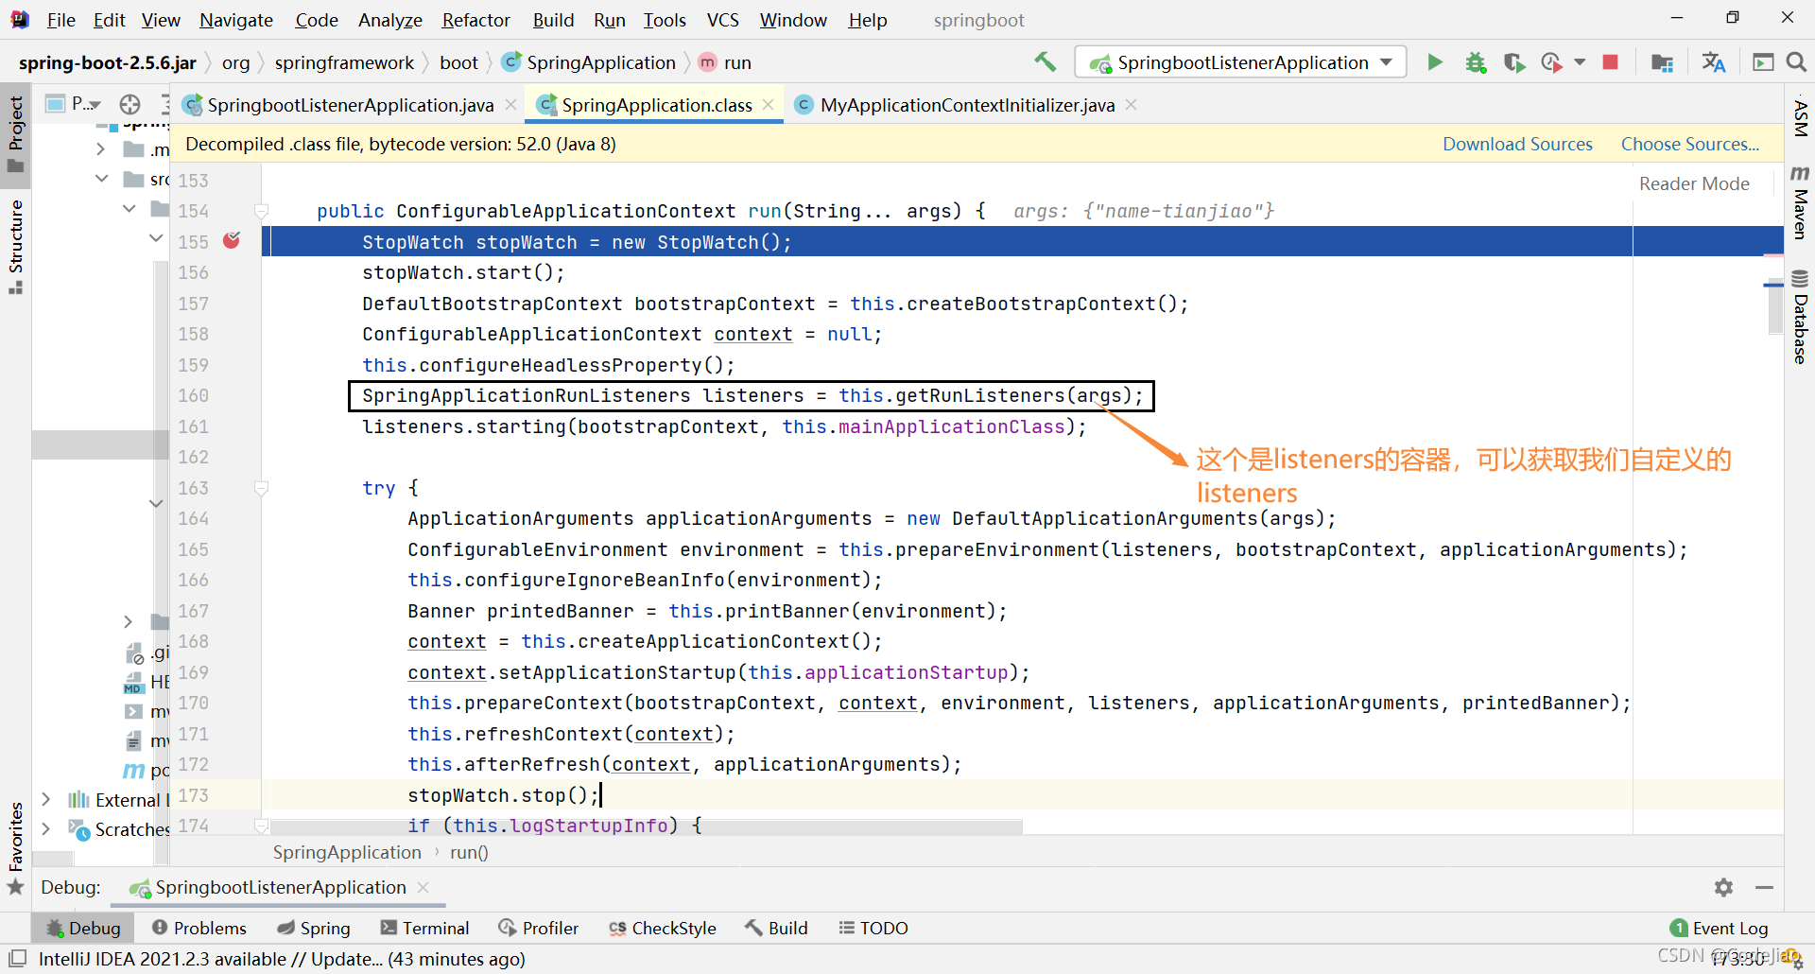The height and width of the screenshot is (974, 1815).
Task: Open the CheckStyle tool window tab
Action: point(662,928)
